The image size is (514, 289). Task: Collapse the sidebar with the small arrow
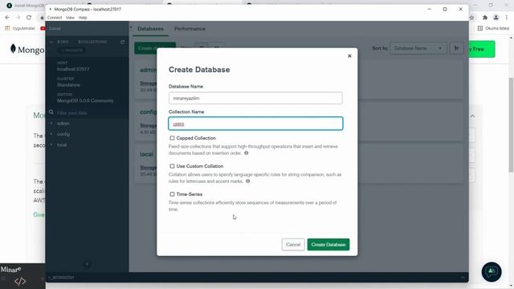(131, 27)
